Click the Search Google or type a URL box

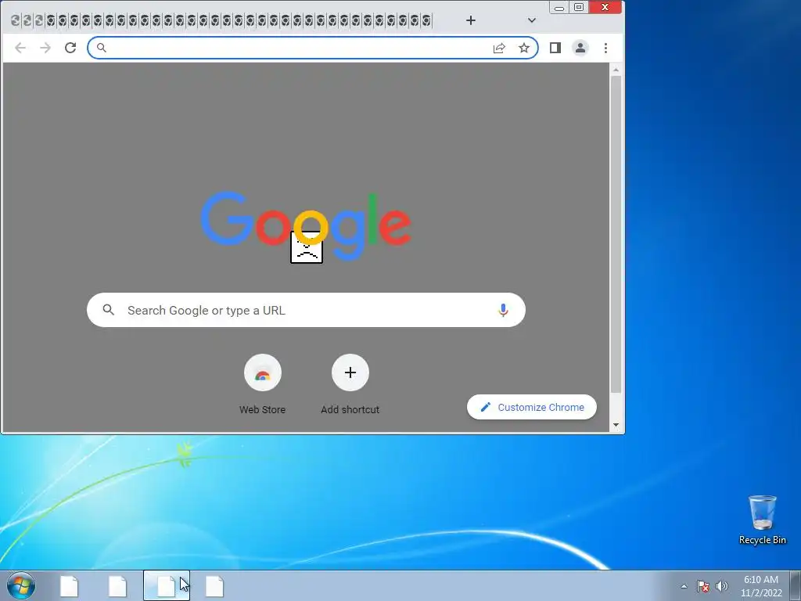306,310
